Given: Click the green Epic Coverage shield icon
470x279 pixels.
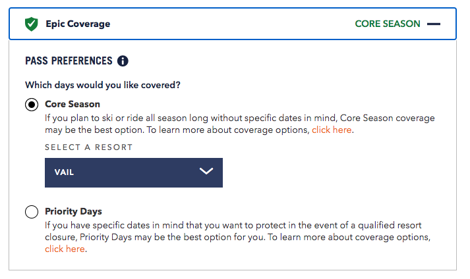Looking at the screenshot, I should [x=31, y=24].
